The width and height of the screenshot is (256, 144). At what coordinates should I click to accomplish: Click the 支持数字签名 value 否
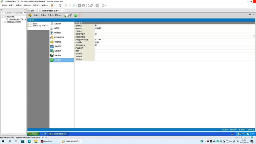click(96, 34)
